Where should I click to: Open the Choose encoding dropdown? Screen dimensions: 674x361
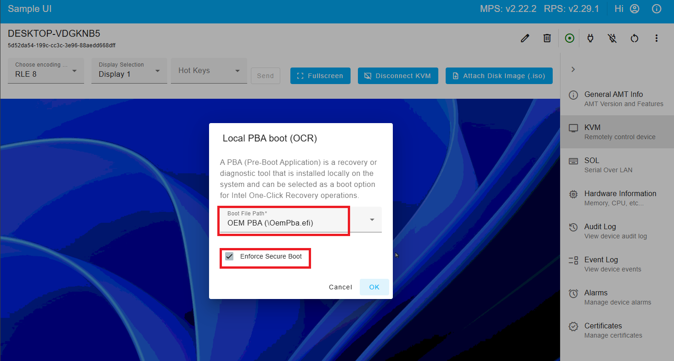[x=46, y=70]
